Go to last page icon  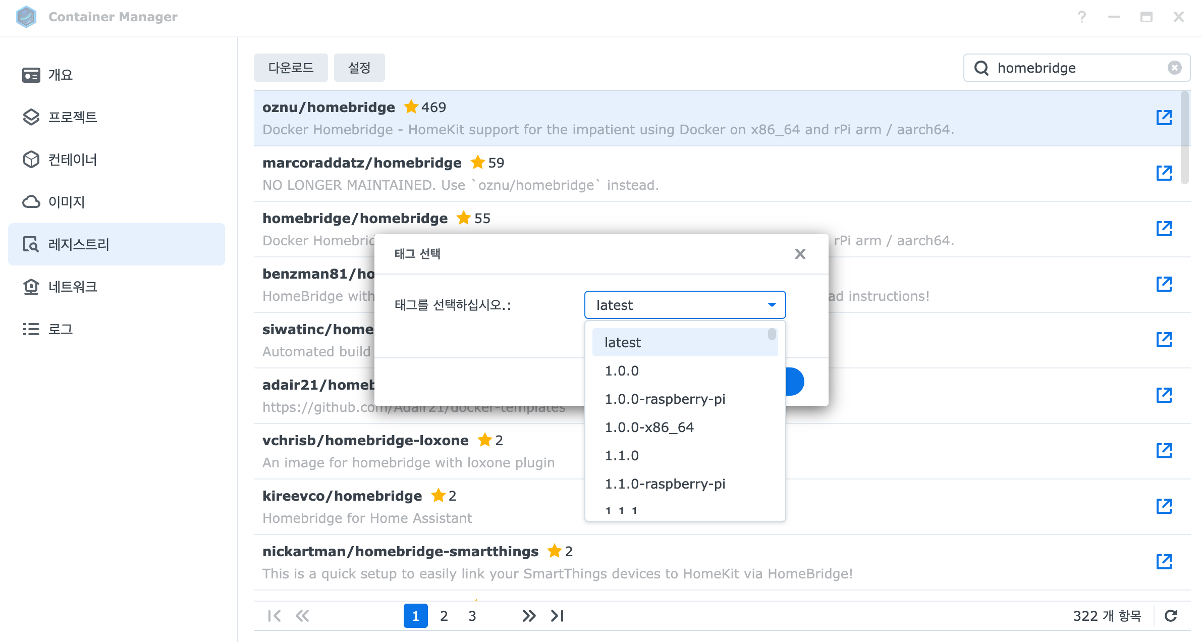coord(557,616)
